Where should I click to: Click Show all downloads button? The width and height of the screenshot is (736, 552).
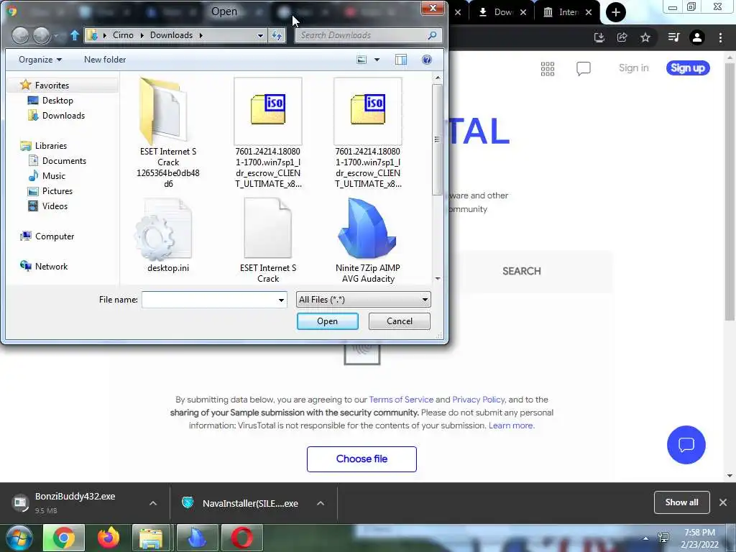pos(681,502)
